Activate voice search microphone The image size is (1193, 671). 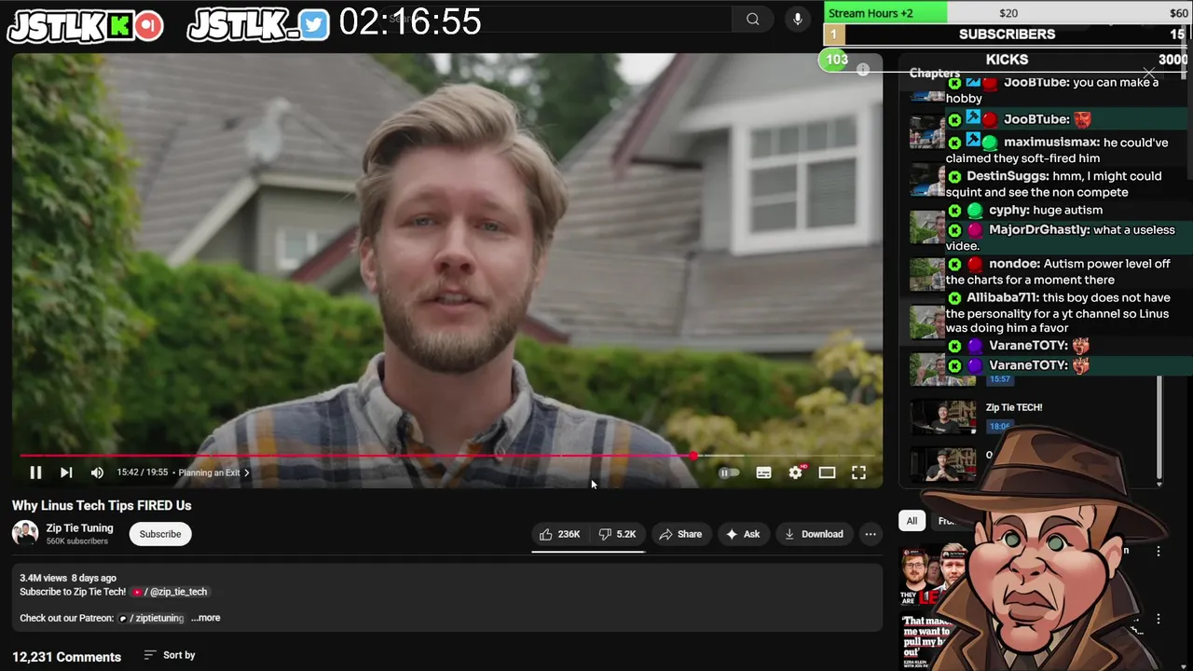point(797,19)
